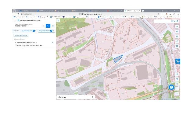183x129 pixels.
Task: Switch to the first browser tab
Action: tap(27, 11)
